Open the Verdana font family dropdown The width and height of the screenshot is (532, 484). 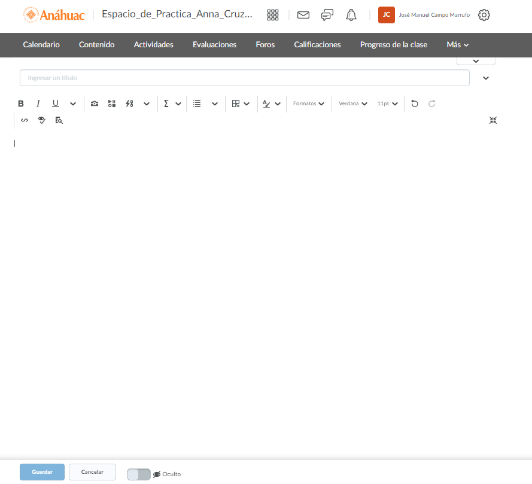click(352, 104)
